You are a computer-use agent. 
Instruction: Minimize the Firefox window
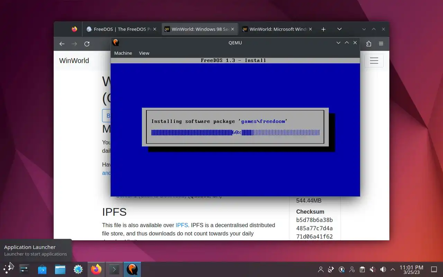click(x=364, y=29)
